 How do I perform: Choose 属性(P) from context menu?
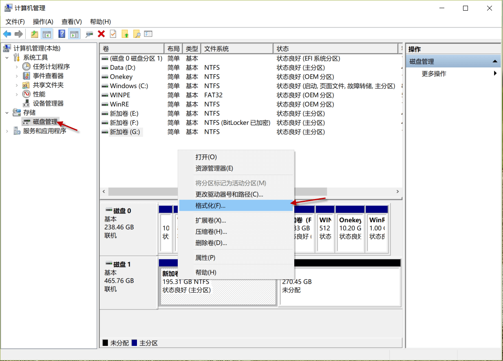(x=236, y=257)
